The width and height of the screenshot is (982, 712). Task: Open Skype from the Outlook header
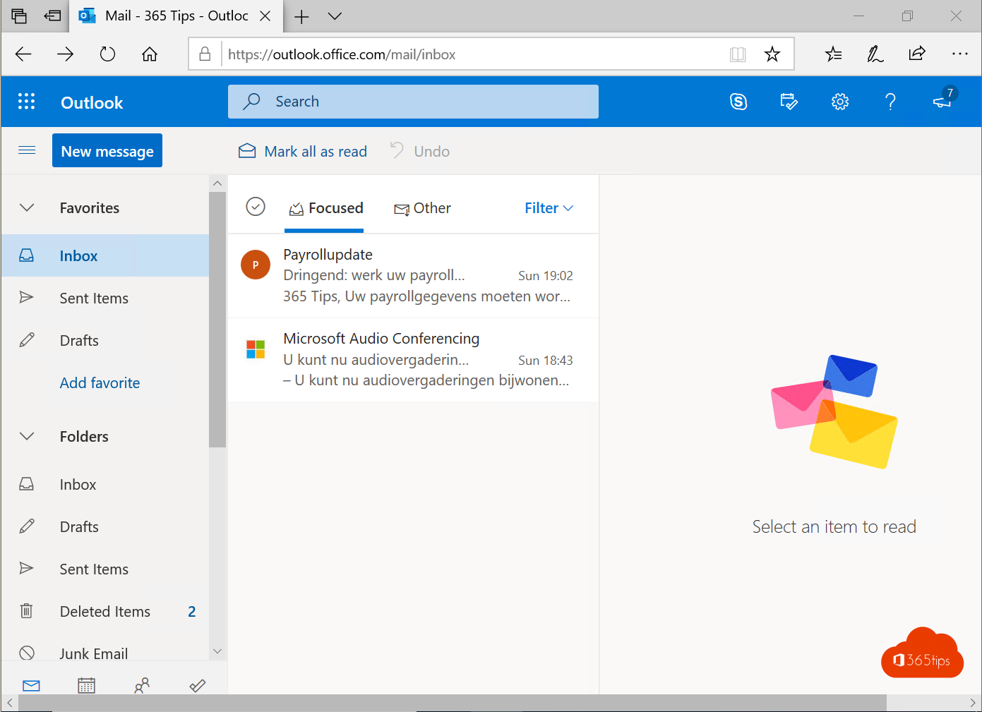[738, 102]
